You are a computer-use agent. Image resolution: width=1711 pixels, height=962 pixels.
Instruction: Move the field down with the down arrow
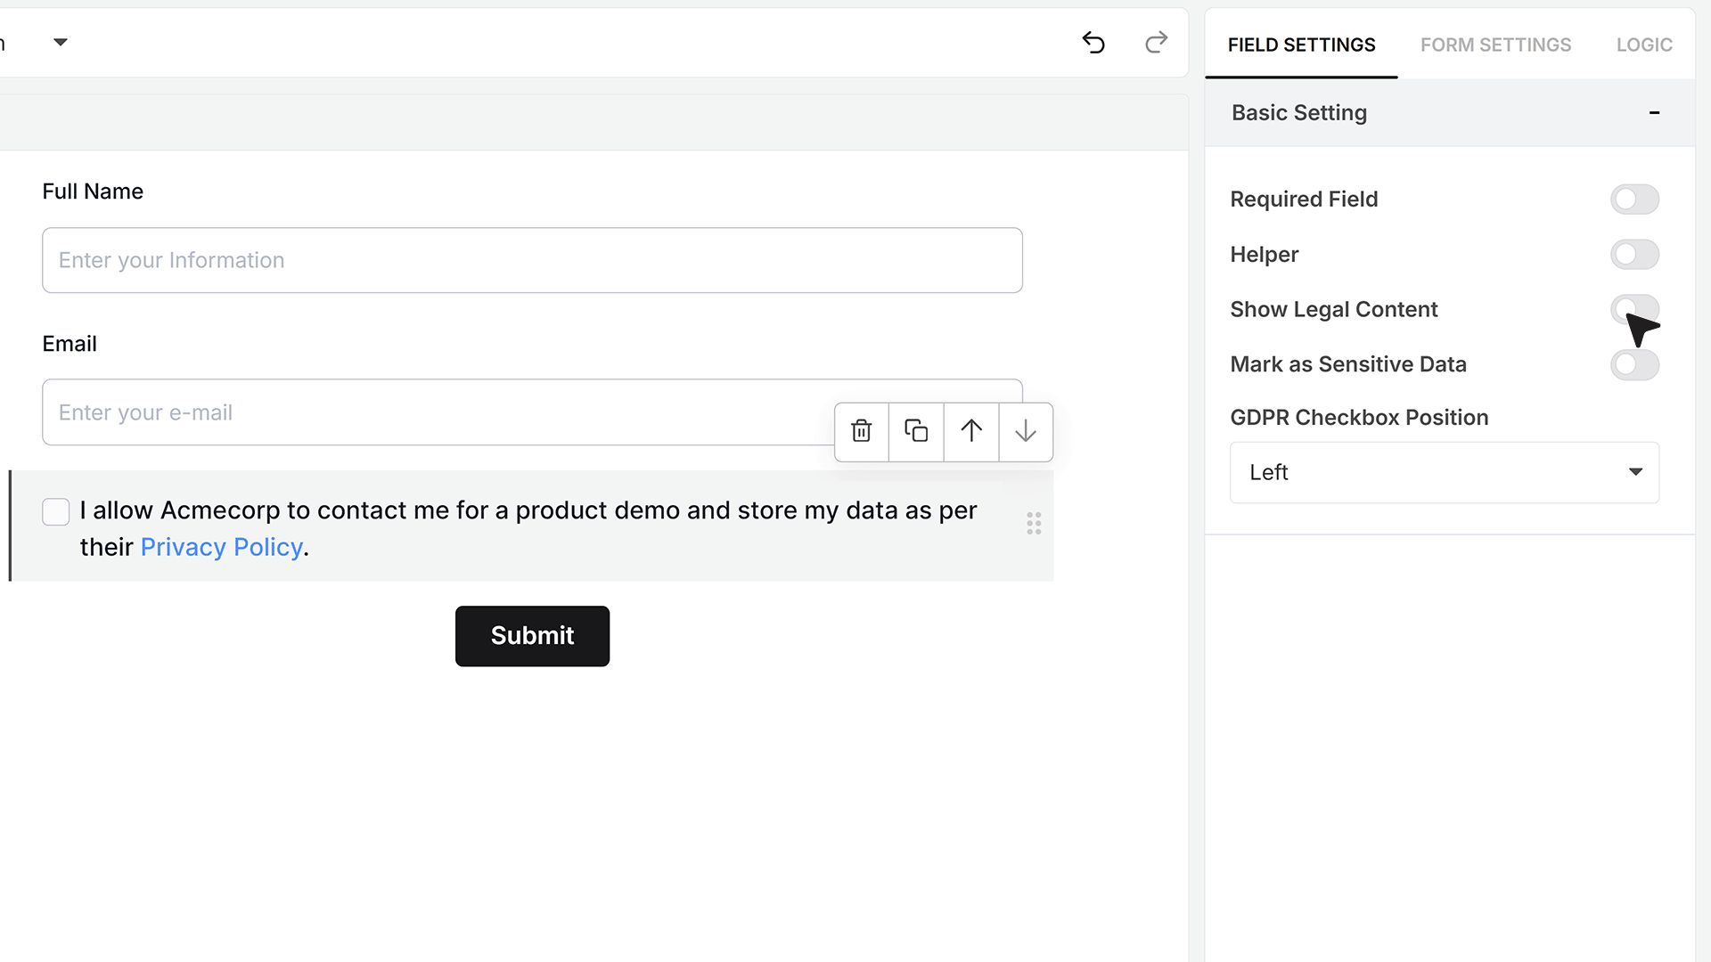[x=1026, y=431]
